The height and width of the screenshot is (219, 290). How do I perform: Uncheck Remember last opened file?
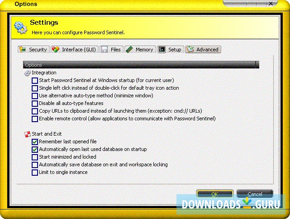(x=35, y=142)
